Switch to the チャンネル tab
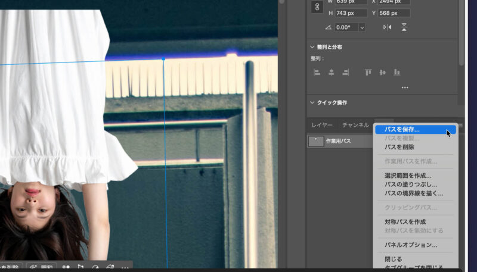This screenshot has height=272, width=477. tap(355, 125)
